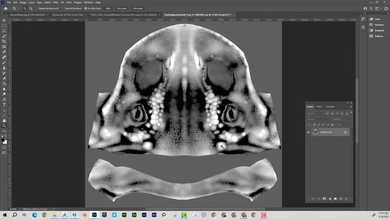Open the search icon at top right

pos(371,9)
